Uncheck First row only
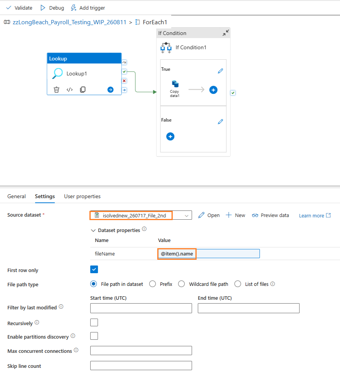Image resolution: width=340 pixels, height=374 pixels. pos(94,269)
